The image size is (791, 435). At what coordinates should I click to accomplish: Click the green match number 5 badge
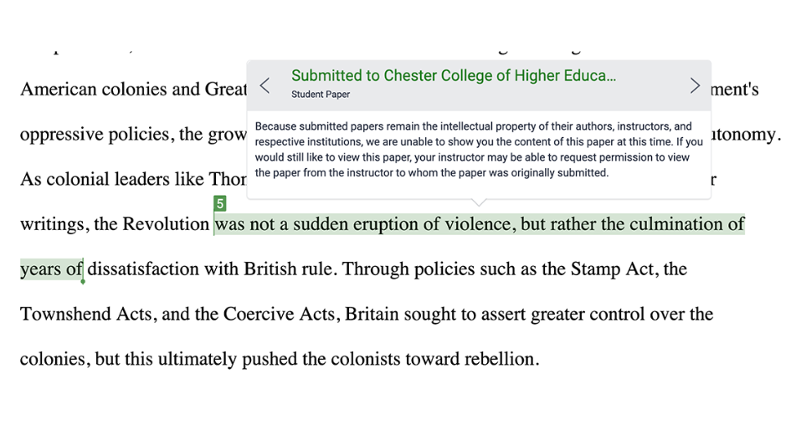coord(220,203)
